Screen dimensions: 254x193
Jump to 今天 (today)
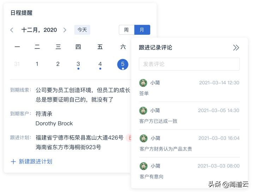(82, 30)
